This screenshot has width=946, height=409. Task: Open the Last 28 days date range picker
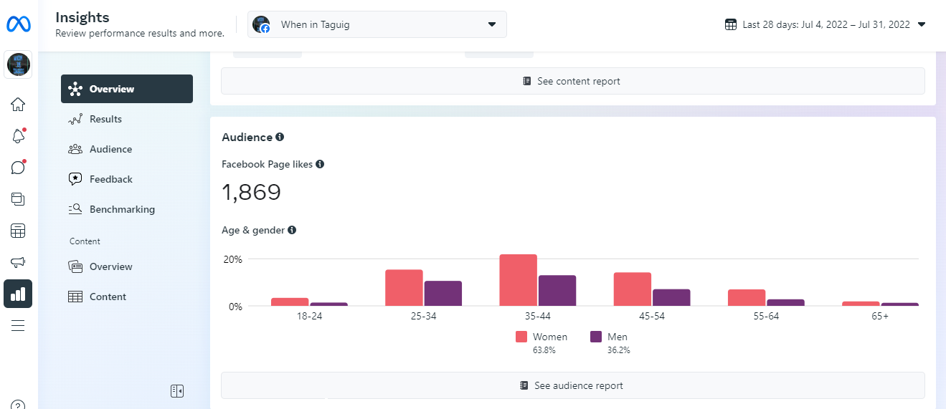(825, 24)
